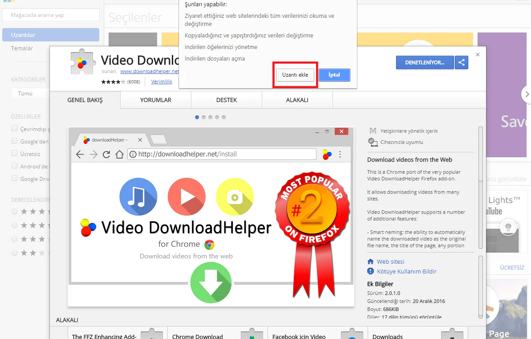Toggle the Ücretsiz feature checkbox

(15, 153)
